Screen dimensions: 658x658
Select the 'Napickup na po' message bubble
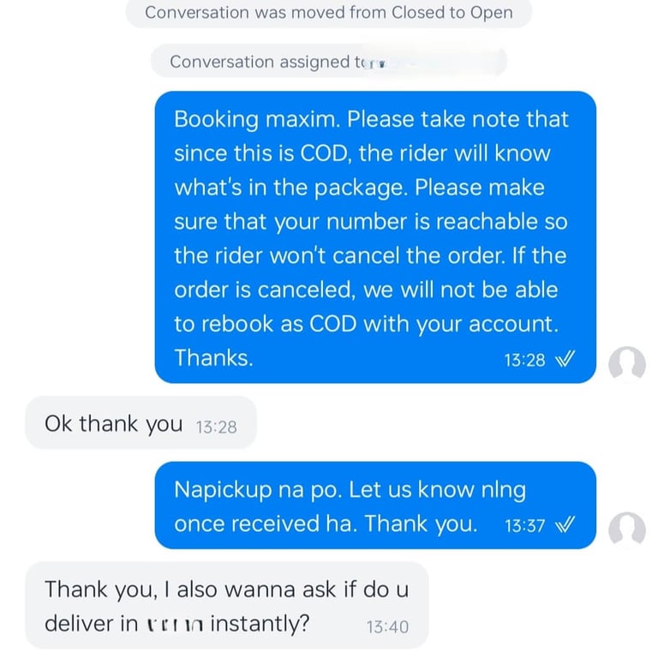tap(375, 505)
